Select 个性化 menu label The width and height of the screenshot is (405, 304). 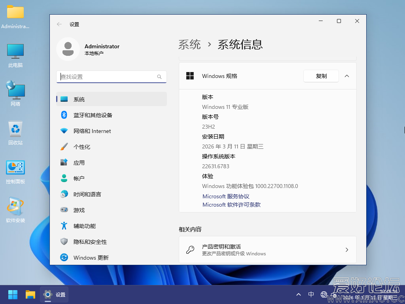82,147
